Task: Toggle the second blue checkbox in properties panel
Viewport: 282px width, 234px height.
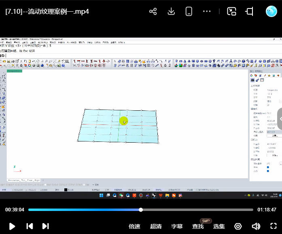Action: pos(267,171)
